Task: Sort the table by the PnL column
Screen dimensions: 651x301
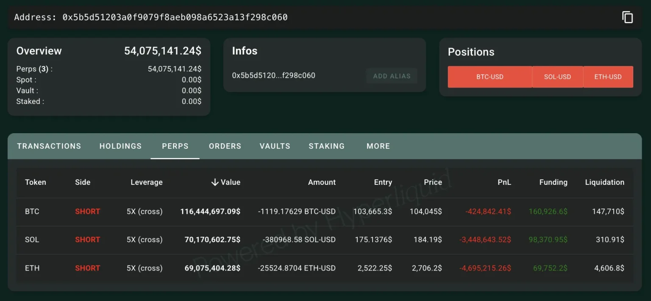Action: pos(505,182)
